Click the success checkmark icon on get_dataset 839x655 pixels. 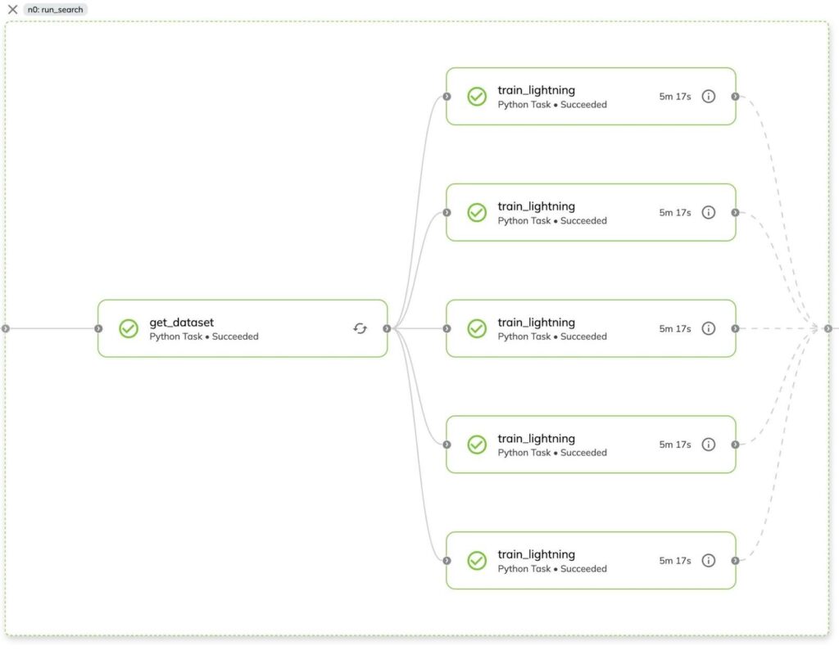pyautogui.click(x=128, y=328)
